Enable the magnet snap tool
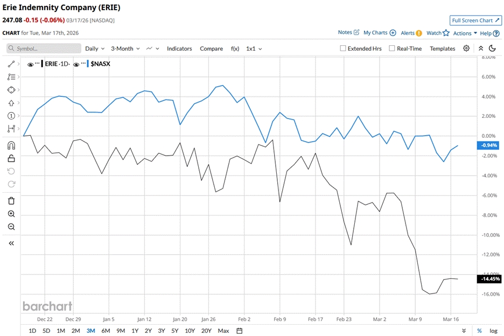Viewport: 504px width, 336px height. [11, 144]
